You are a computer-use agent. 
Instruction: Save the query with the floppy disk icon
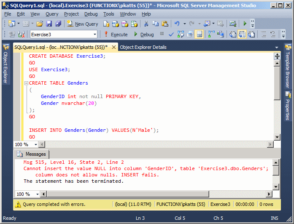click(x=49, y=24)
